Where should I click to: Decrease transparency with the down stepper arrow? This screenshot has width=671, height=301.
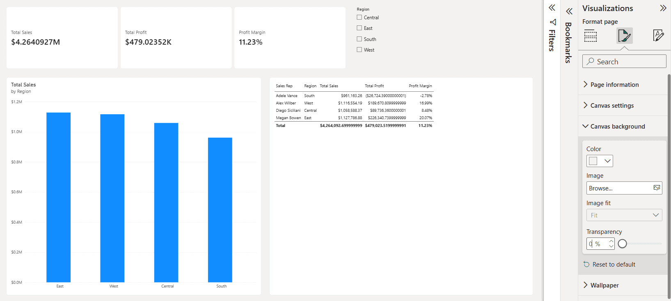[x=611, y=246]
